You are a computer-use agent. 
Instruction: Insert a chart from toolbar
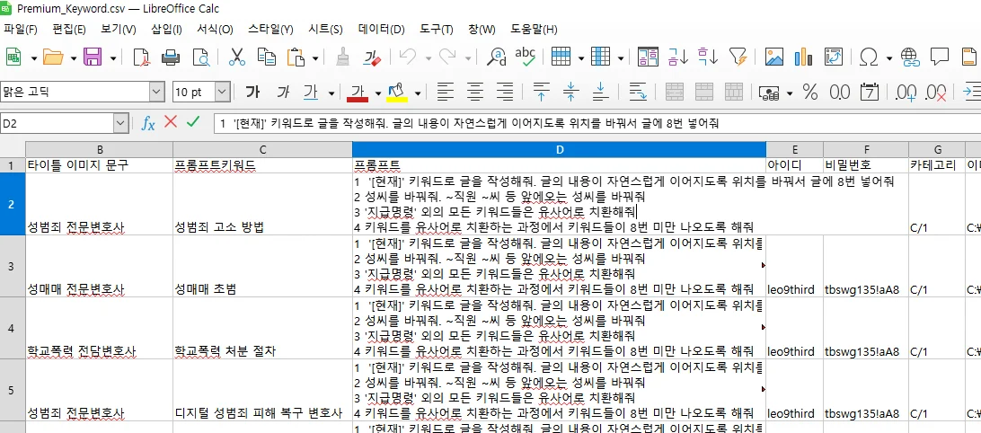tap(804, 57)
